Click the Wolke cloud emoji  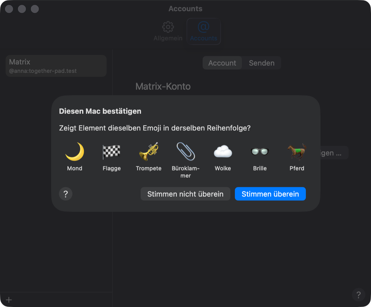tap(223, 151)
